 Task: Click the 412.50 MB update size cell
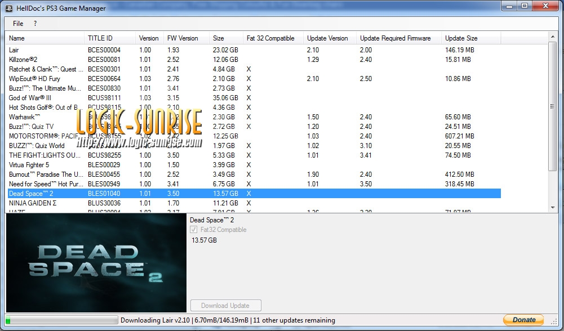coord(460,175)
